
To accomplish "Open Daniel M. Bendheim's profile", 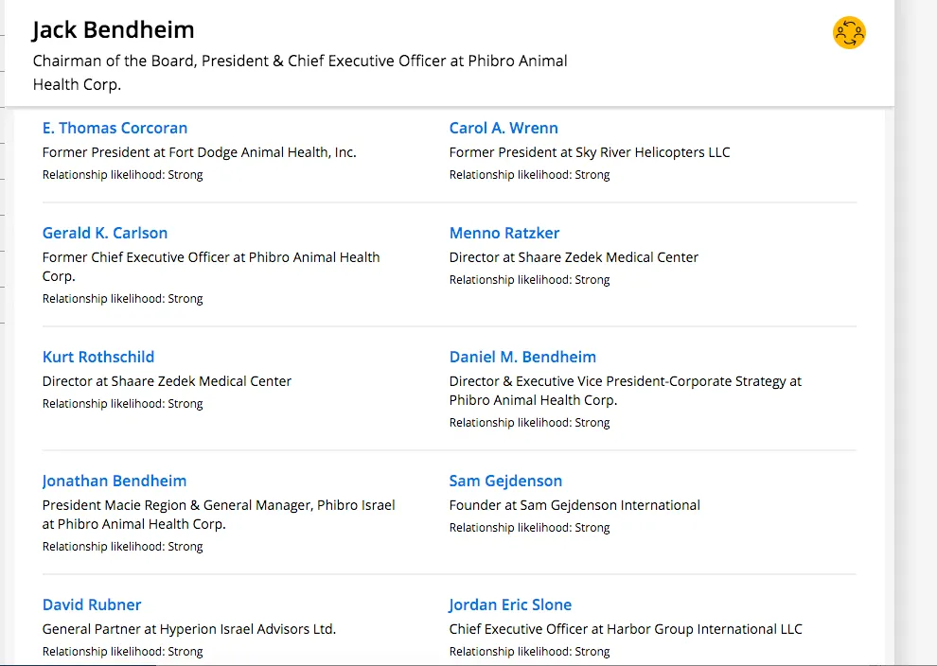I will click(x=522, y=358).
